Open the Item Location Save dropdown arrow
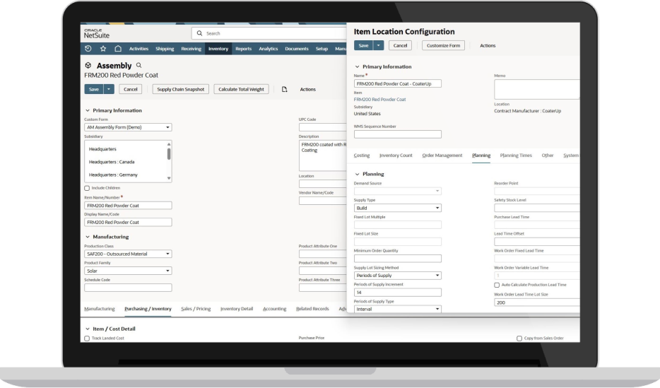 click(379, 45)
